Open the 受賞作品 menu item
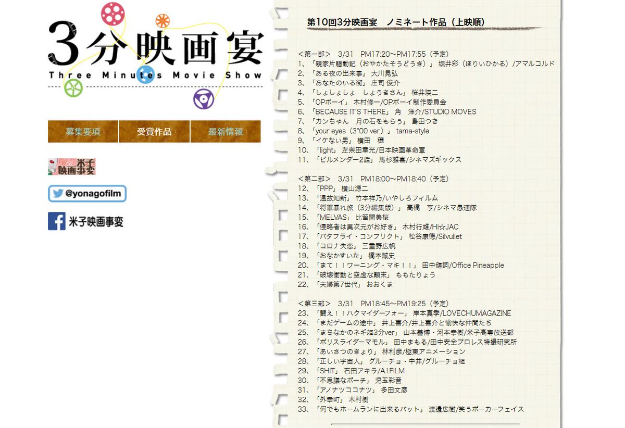The width and height of the screenshot is (625, 428). [155, 131]
